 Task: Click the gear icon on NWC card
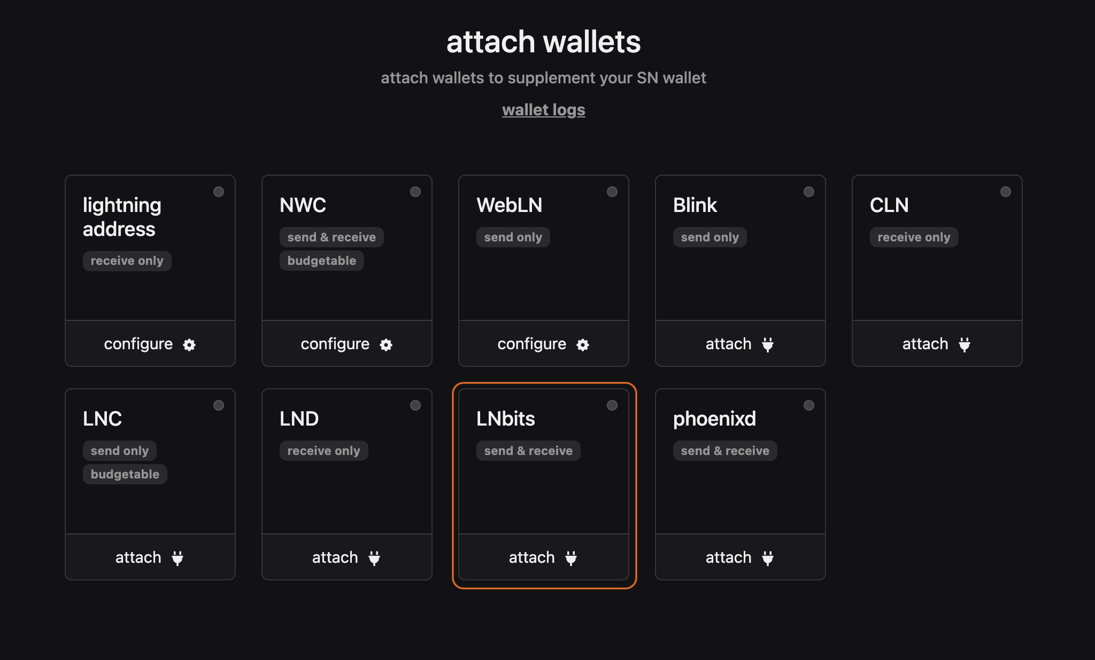[386, 344]
